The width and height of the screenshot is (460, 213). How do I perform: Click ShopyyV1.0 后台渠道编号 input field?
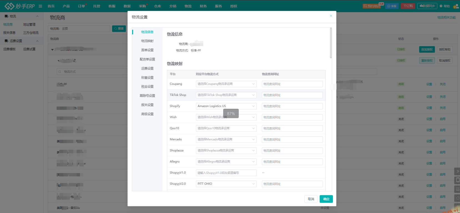pos(226,173)
